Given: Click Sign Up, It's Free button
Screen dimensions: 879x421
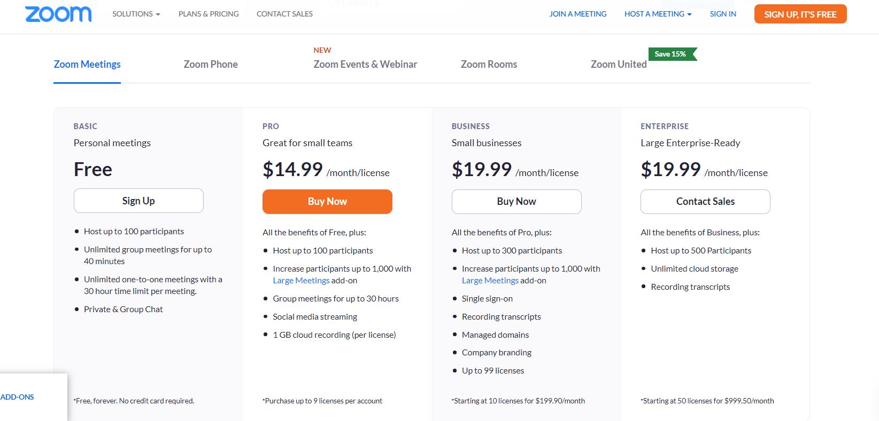Looking at the screenshot, I should [x=800, y=14].
